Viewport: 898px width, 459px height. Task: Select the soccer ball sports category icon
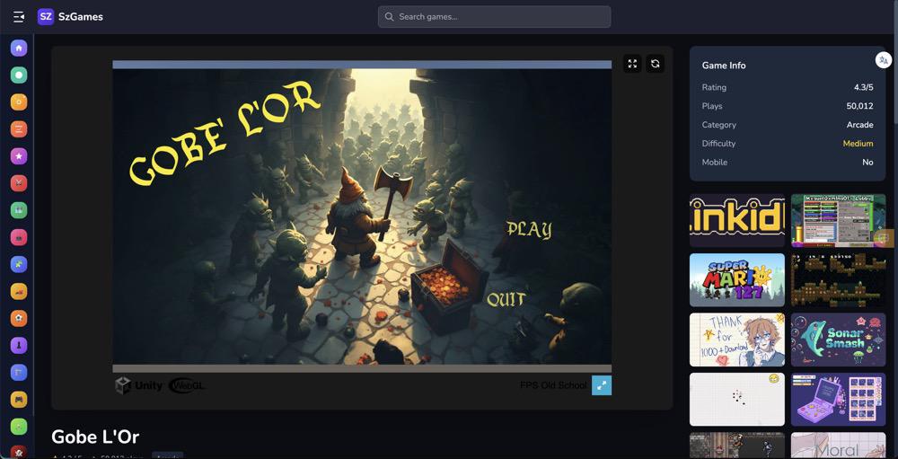point(19,318)
